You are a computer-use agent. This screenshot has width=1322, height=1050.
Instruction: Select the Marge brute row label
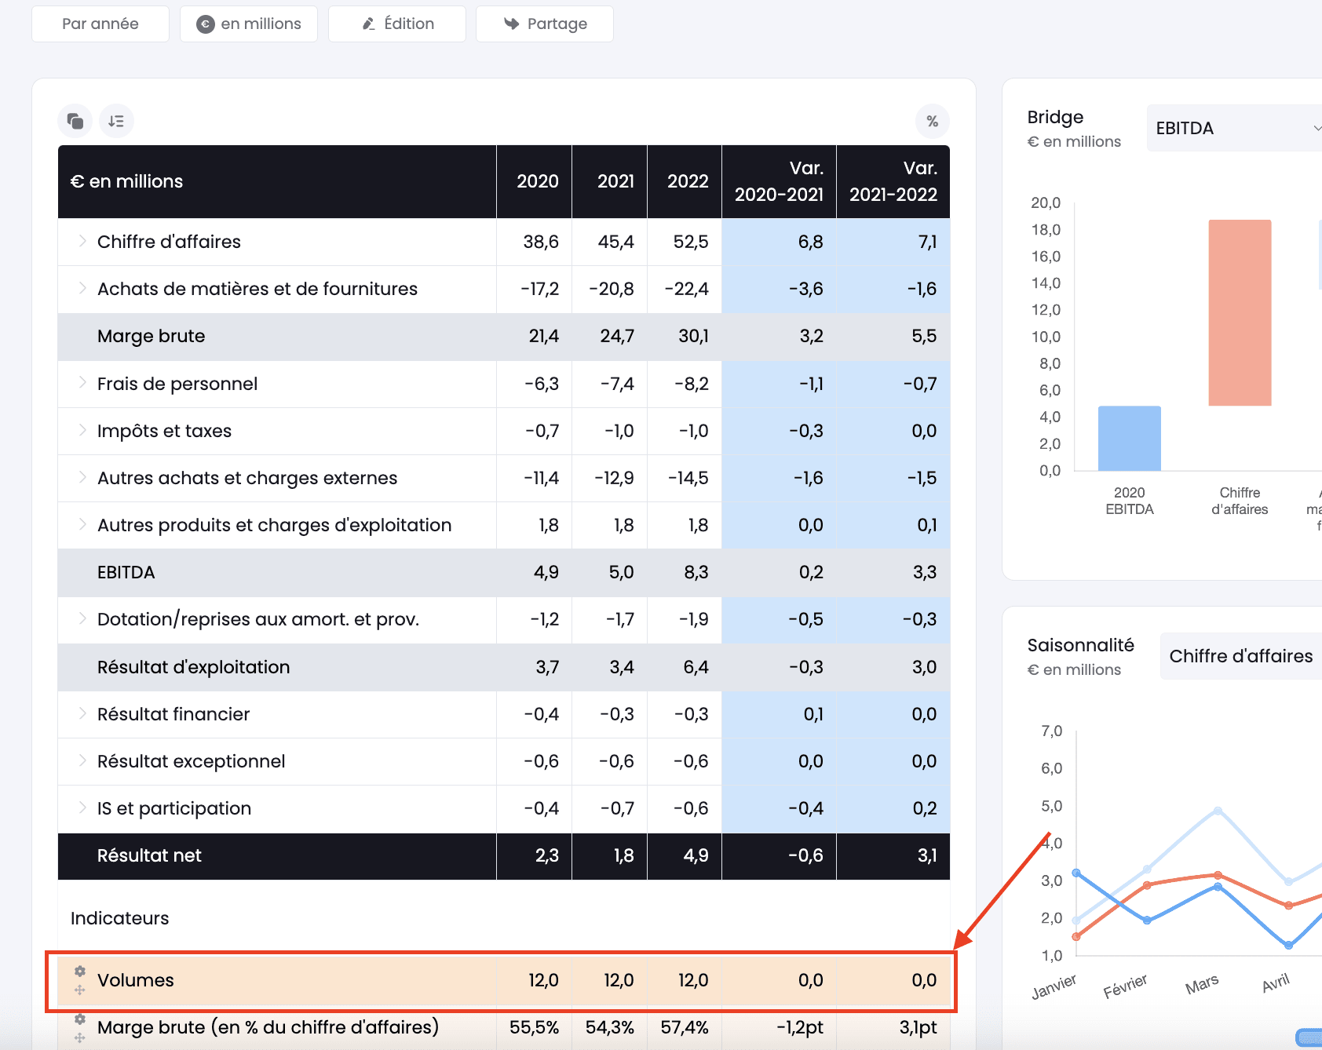pyautogui.click(x=151, y=336)
